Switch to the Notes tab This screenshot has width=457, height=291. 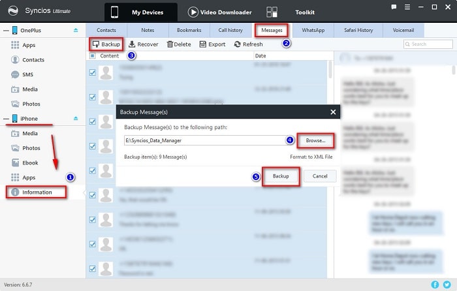[x=148, y=30]
